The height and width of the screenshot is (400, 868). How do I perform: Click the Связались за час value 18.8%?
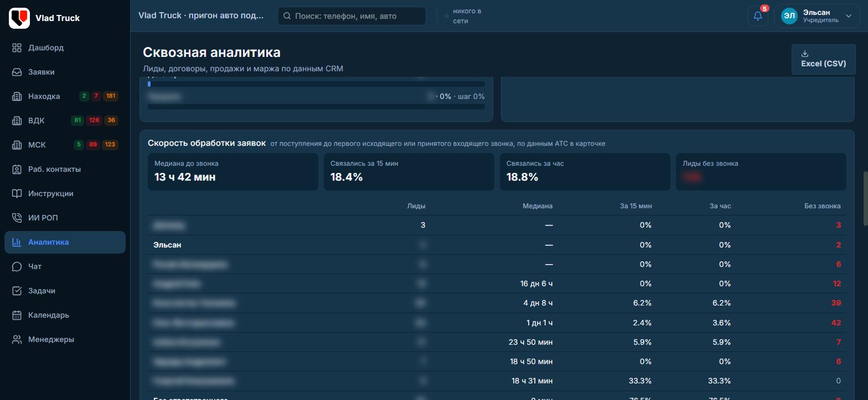pos(523,177)
